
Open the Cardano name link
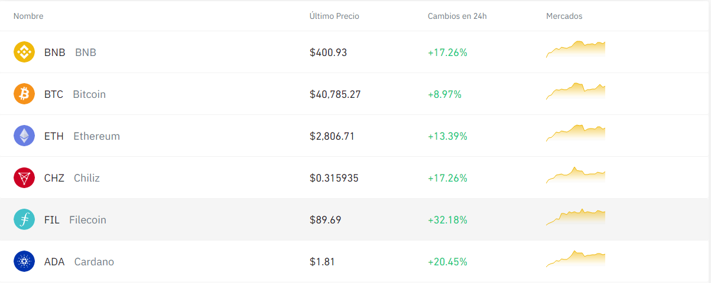pyautogui.click(x=94, y=262)
